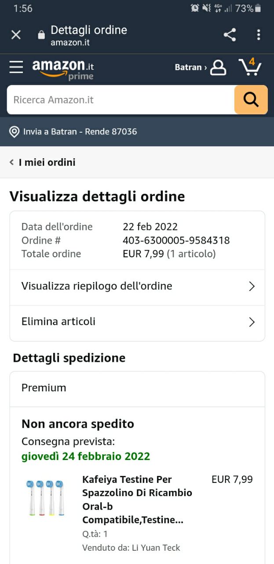Tap the chevron beside Elimina articoli
Image resolution: width=274 pixels, height=564 pixels.
(252, 322)
